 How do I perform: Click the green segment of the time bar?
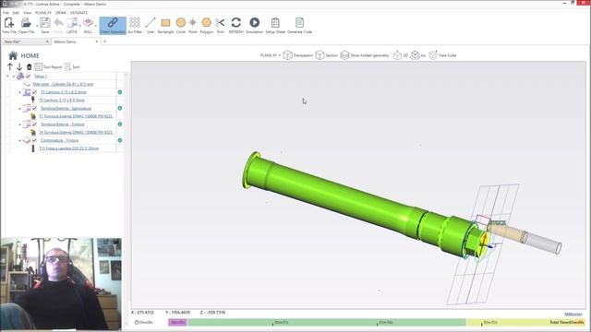tap(327, 323)
